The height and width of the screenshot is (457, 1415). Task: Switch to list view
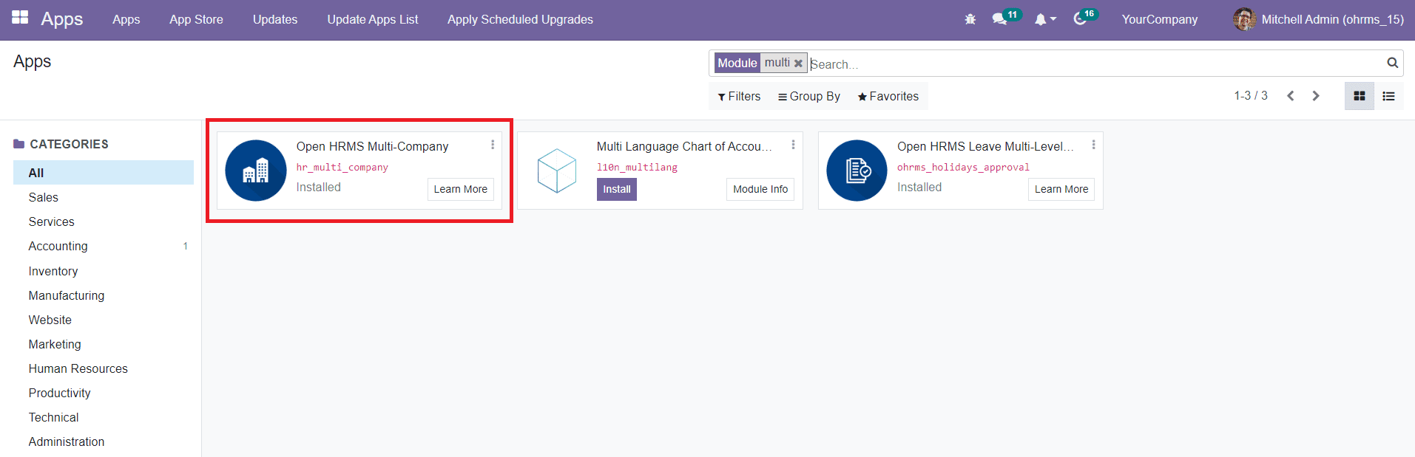point(1389,96)
